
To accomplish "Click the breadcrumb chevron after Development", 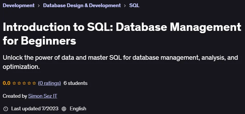I will [x=39, y=6].
